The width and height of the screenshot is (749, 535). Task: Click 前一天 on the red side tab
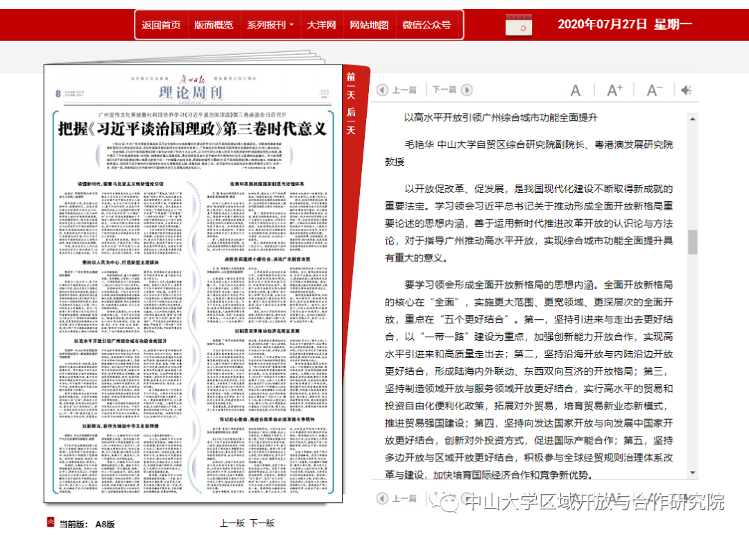pyautogui.click(x=351, y=86)
